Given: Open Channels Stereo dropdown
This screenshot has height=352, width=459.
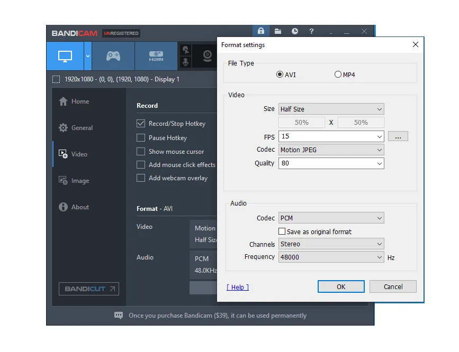Looking at the screenshot, I should pyautogui.click(x=331, y=244).
